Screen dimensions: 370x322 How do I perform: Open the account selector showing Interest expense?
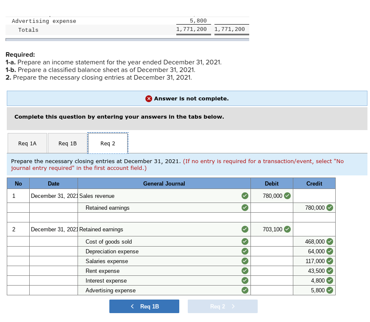pyautogui.click(x=161, y=280)
